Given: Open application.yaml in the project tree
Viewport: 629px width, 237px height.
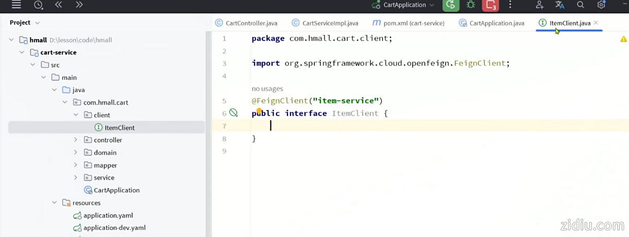Looking at the screenshot, I should pos(108,215).
